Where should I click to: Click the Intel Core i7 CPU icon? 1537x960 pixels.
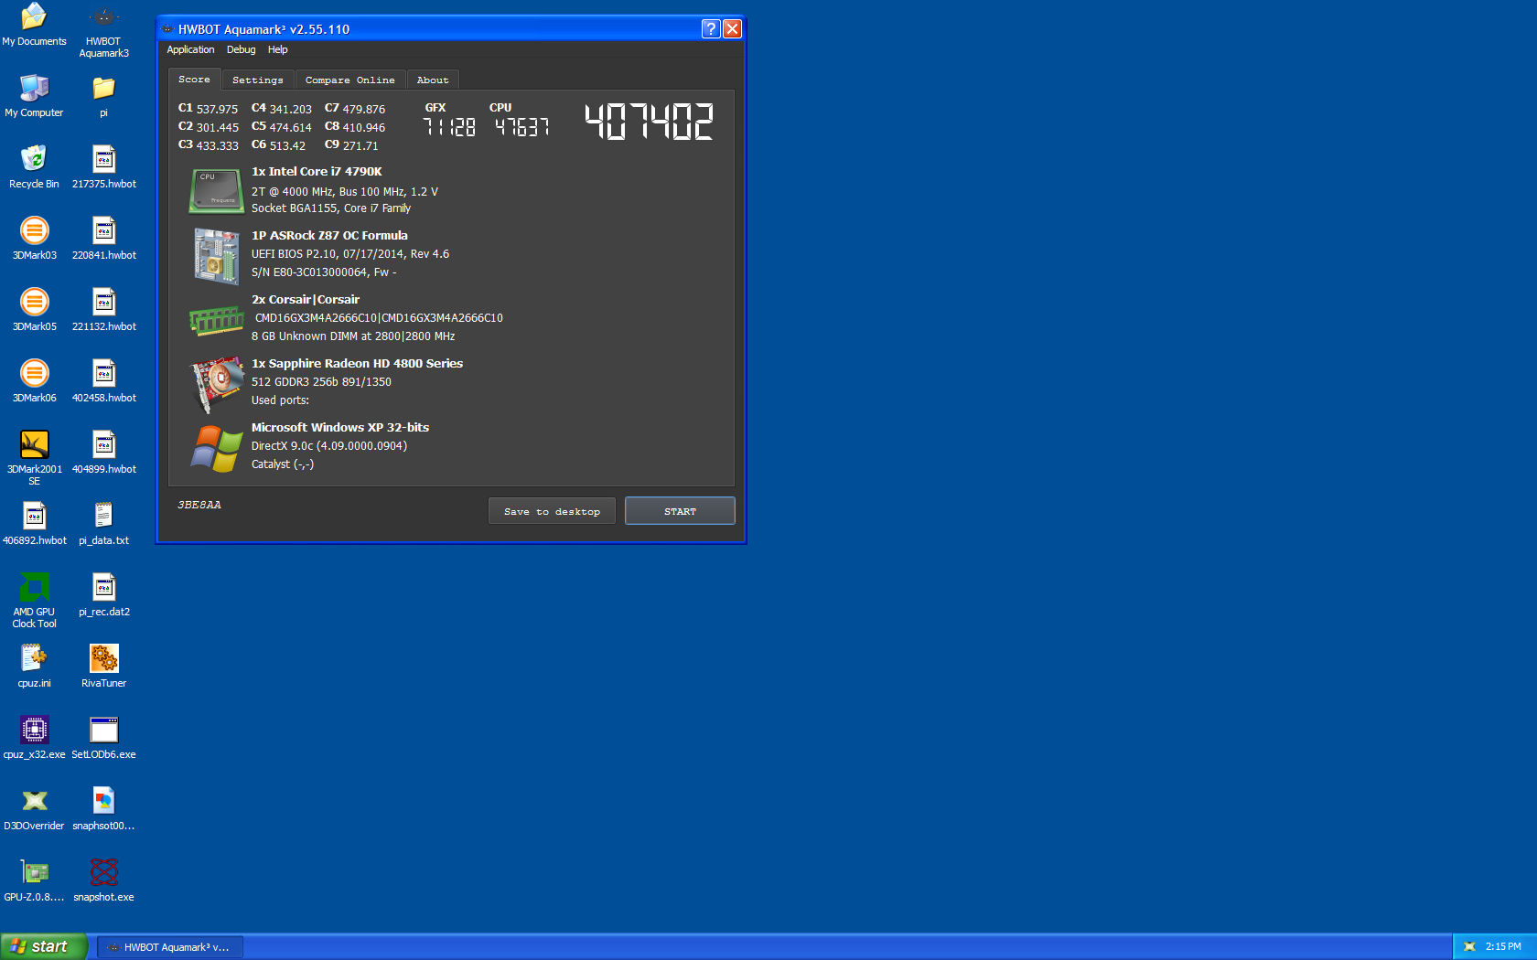click(216, 190)
